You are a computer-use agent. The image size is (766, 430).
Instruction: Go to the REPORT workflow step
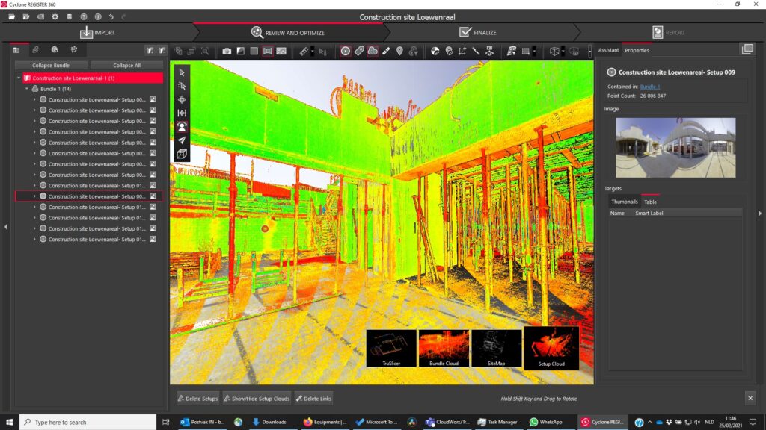click(668, 33)
